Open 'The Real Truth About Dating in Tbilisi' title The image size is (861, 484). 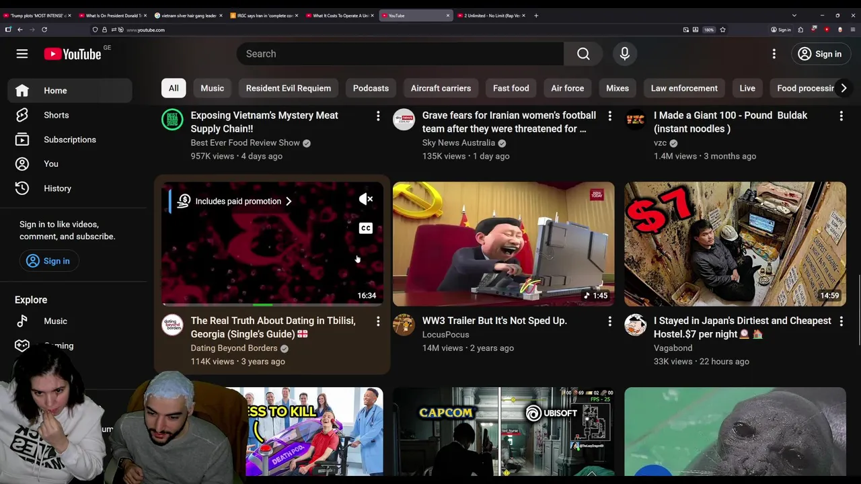pyautogui.click(x=273, y=327)
